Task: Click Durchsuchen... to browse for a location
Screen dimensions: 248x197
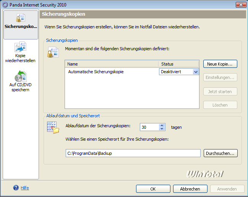Action: (x=220, y=153)
